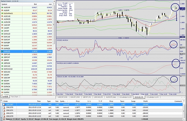The width and height of the screenshot is (187, 121).
Task: Open the GBPJPY,M1 chart tab
Action: pyautogui.click(x=87, y=97)
